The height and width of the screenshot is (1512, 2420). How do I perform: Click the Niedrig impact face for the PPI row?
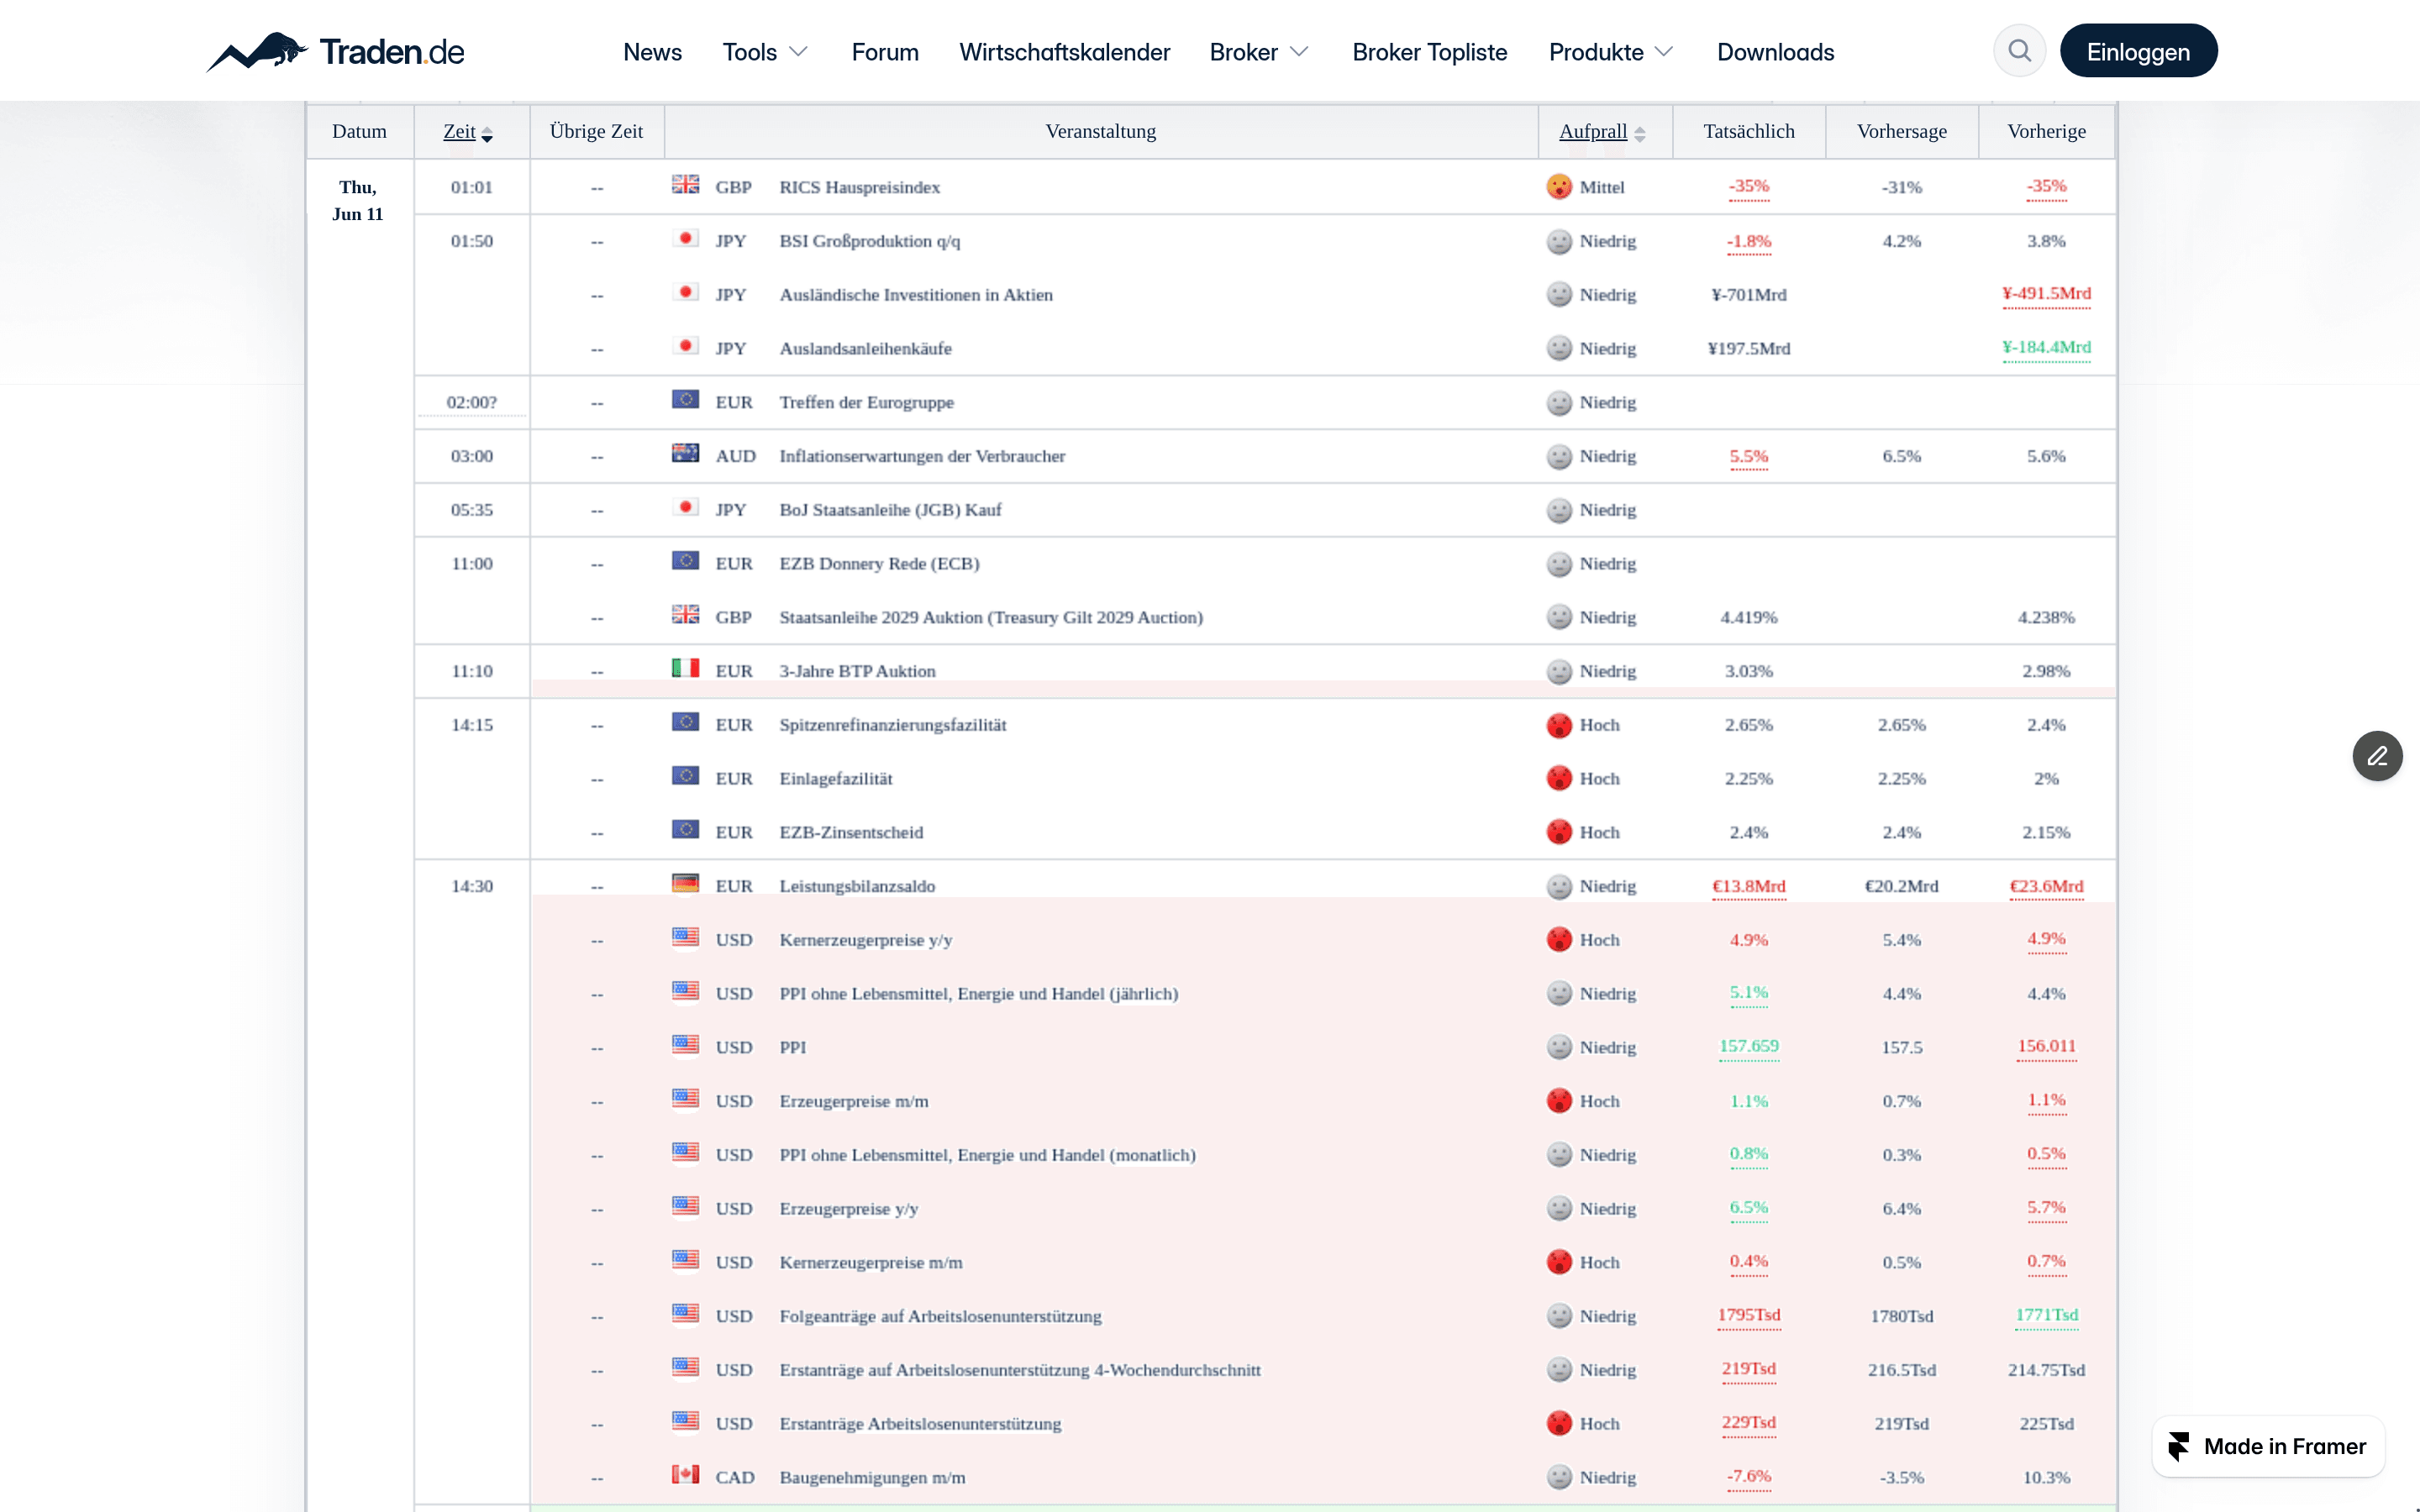1559,1047
